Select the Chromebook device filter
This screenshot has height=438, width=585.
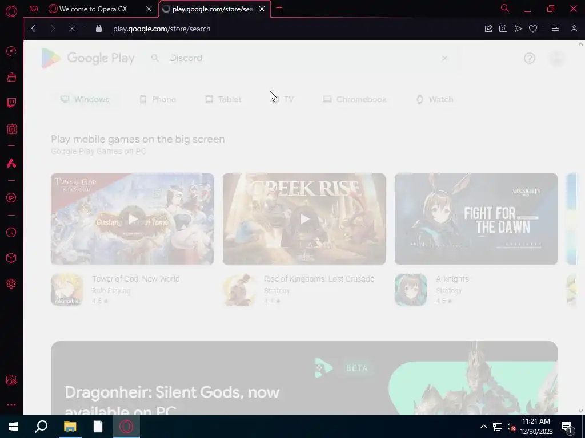pyautogui.click(x=355, y=99)
